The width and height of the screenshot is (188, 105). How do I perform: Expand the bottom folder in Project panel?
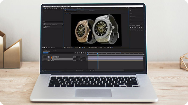[x=43, y=28]
